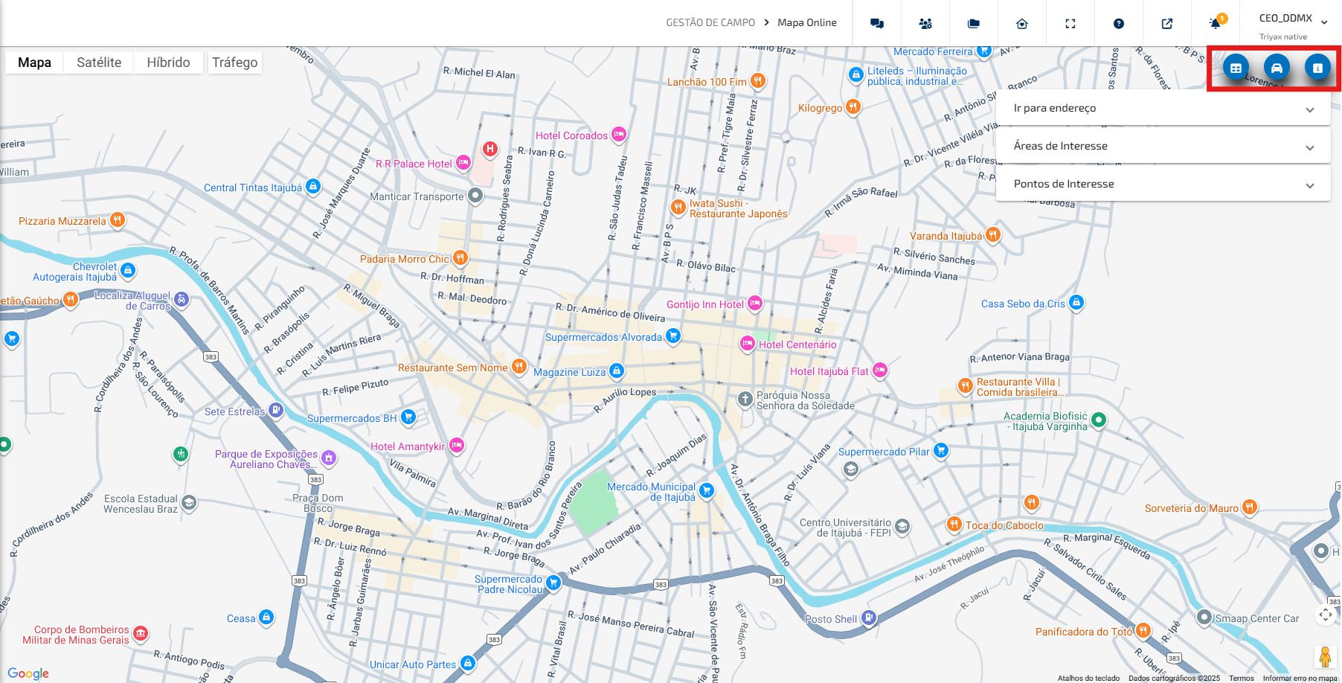Click Smaap Center Car marker

[1204, 618]
